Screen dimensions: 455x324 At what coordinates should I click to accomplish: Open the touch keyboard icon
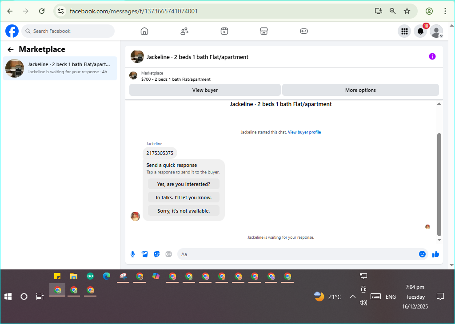[375, 296]
